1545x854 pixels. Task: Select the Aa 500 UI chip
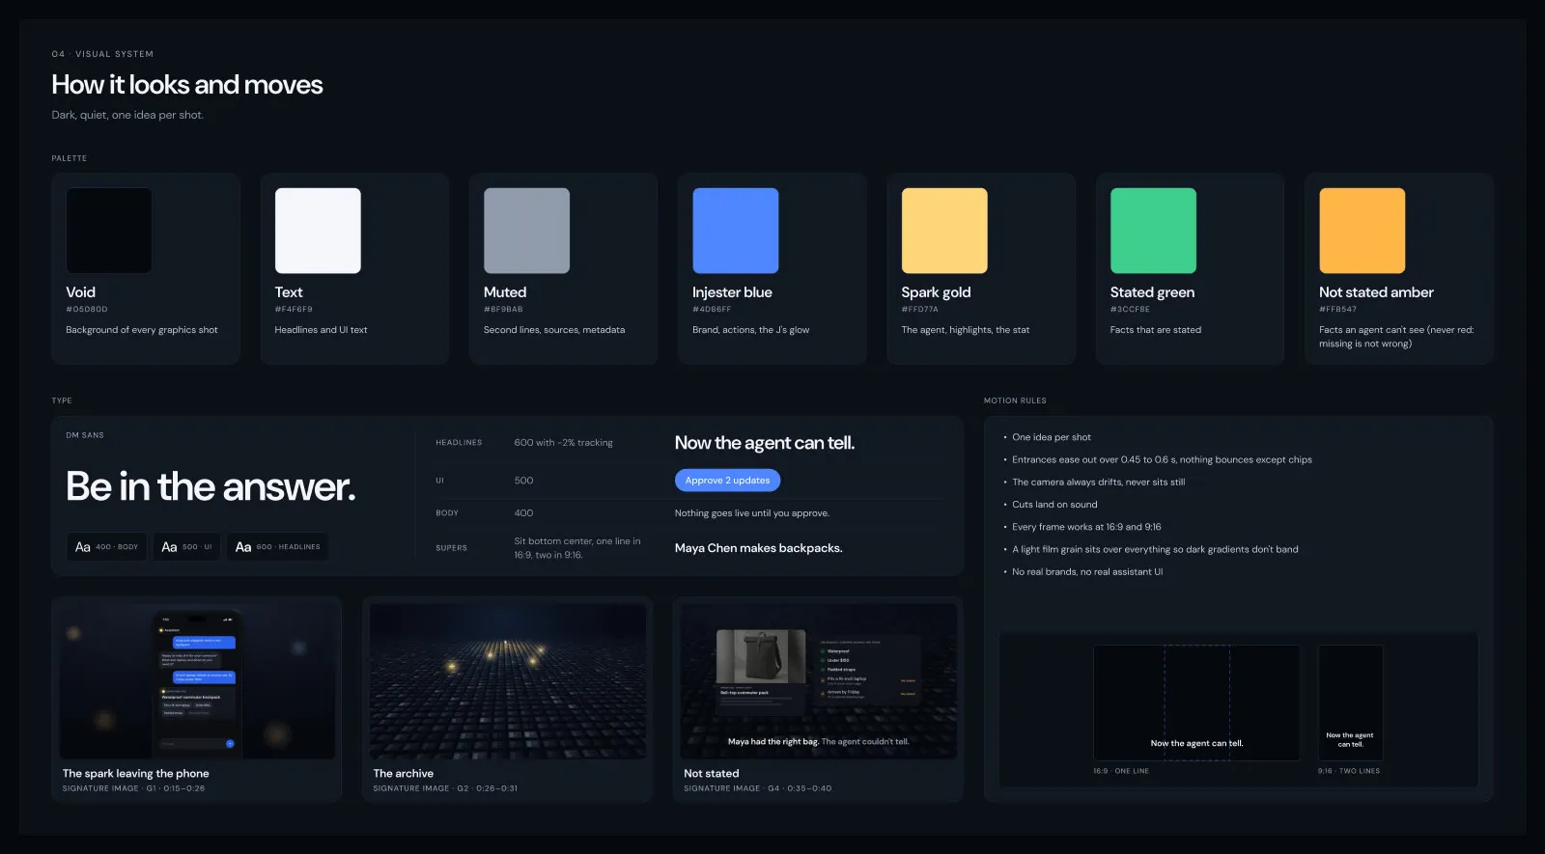[186, 547]
